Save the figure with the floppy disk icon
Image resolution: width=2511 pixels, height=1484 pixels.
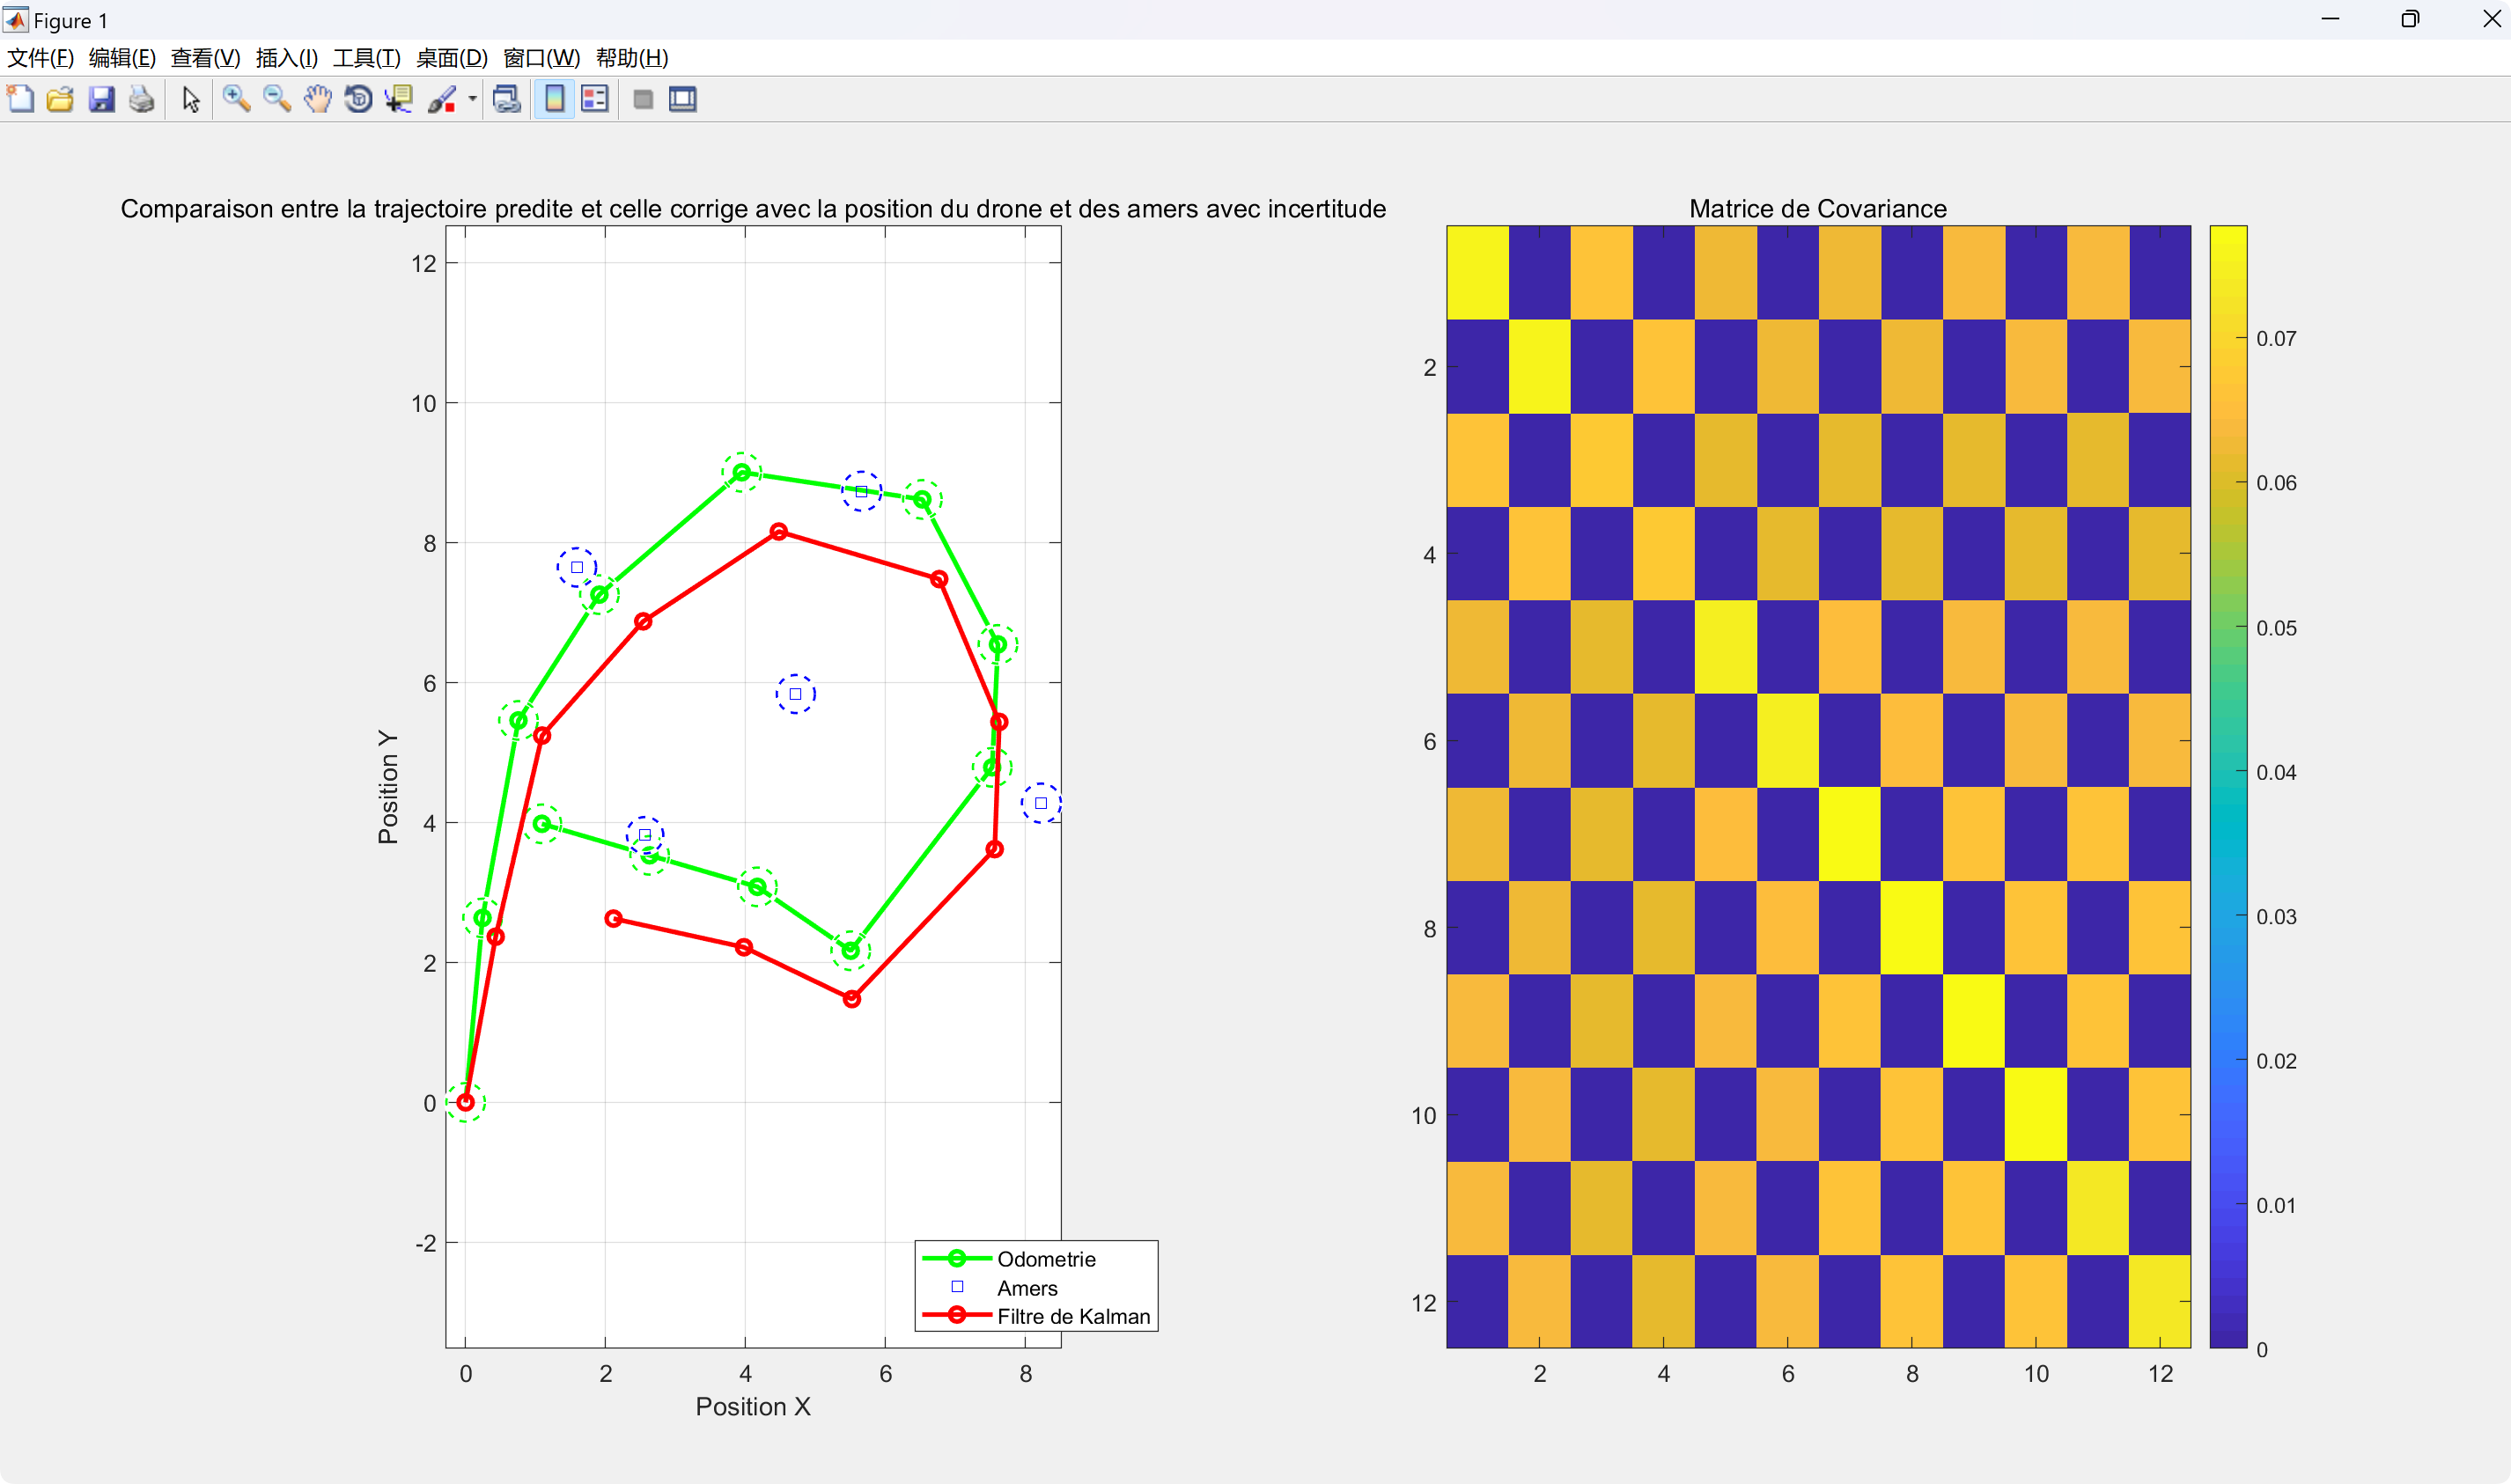pyautogui.click(x=101, y=99)
